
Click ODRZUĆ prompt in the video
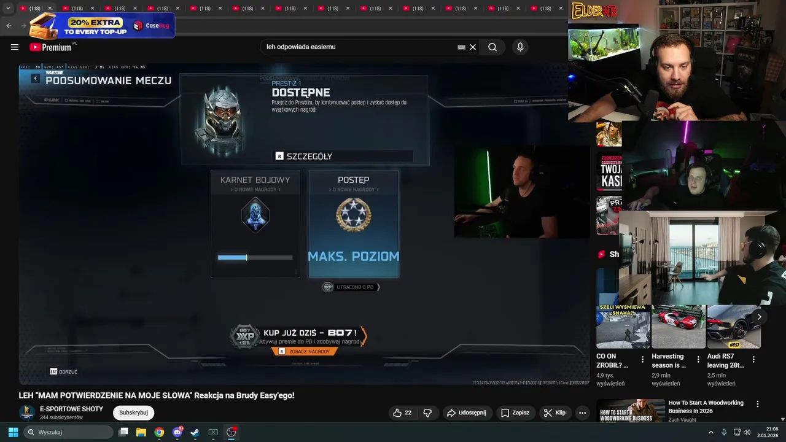(64, 371)
